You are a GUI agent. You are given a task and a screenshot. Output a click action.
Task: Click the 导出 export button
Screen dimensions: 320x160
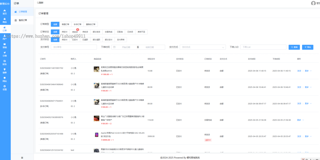[x=307, y=47]
